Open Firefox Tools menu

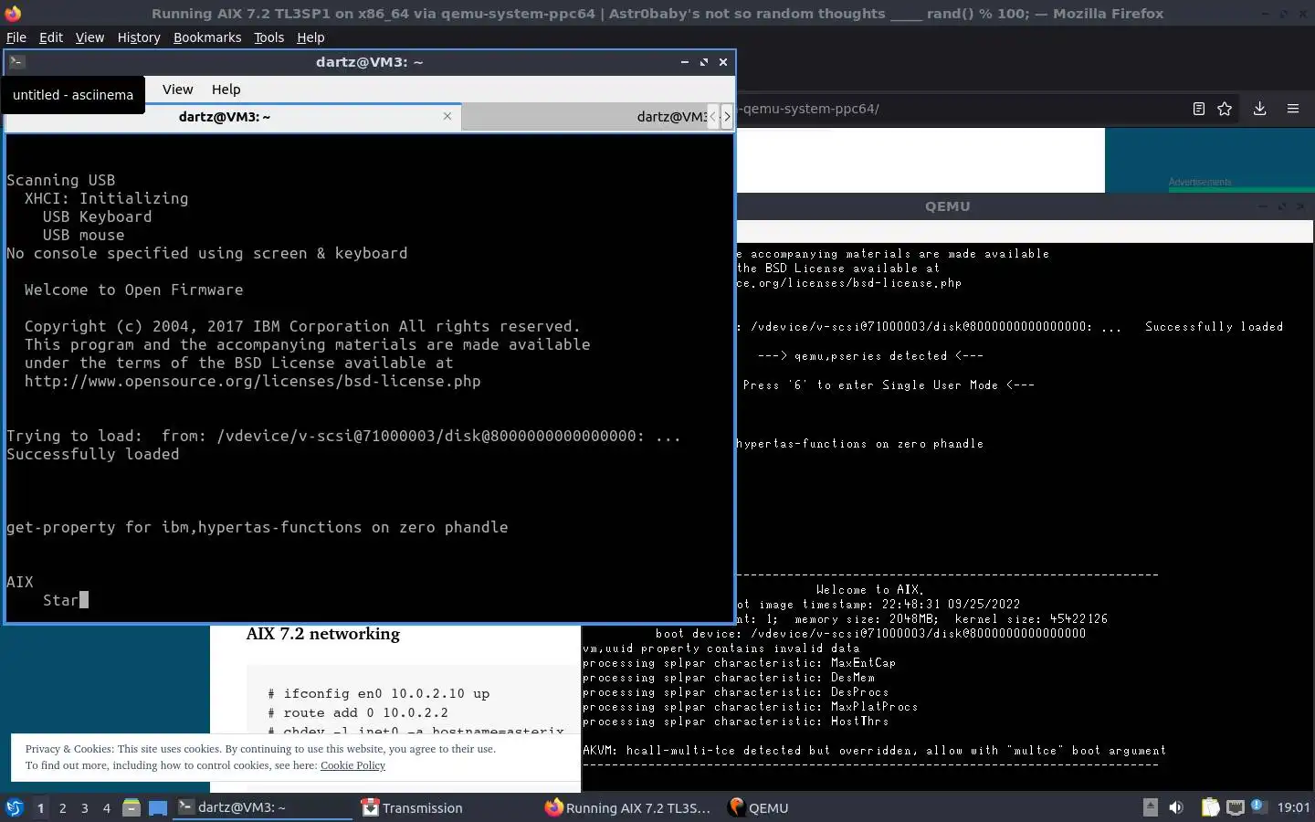tap(268, 37)
